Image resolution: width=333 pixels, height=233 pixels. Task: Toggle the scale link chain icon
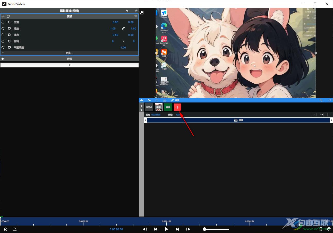(123, 29)
